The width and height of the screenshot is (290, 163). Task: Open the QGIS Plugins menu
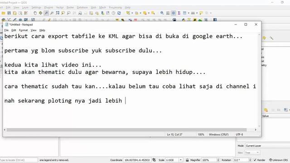point(48,7)
